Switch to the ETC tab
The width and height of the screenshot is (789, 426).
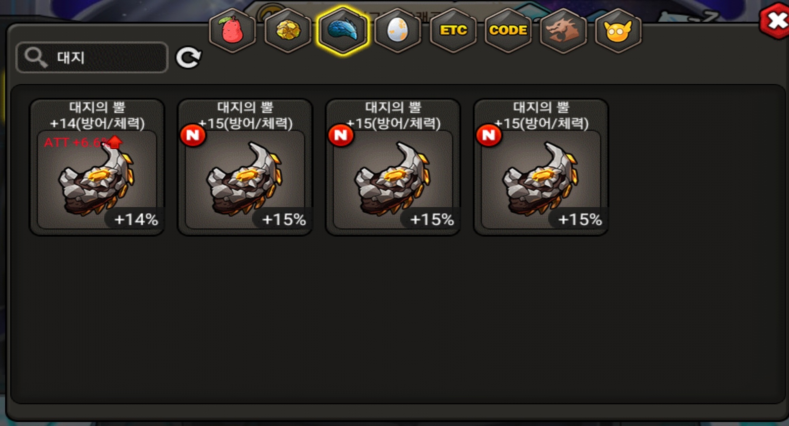pyautogui.click(x=453, y=30)
